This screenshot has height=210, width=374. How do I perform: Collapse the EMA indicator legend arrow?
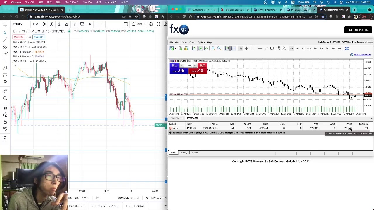pyautogui.click(x=15, y=66)
